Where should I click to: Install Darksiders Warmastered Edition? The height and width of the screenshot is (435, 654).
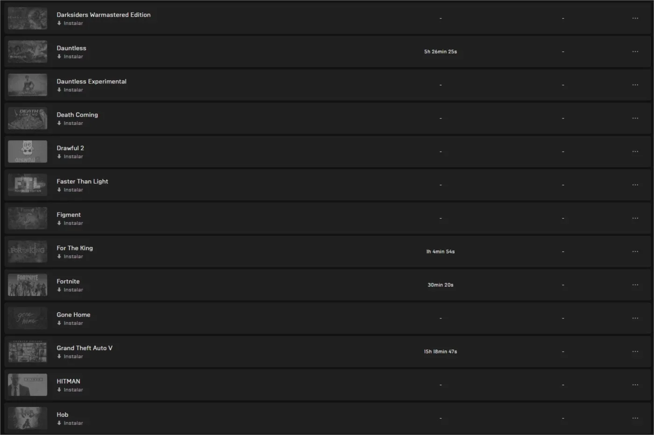click(x=70, y=23)
